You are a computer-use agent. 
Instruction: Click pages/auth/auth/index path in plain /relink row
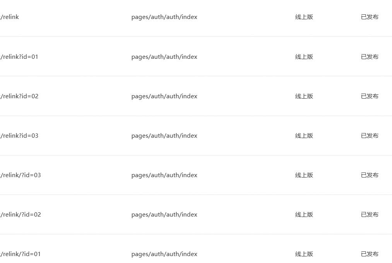click(164, 17)
